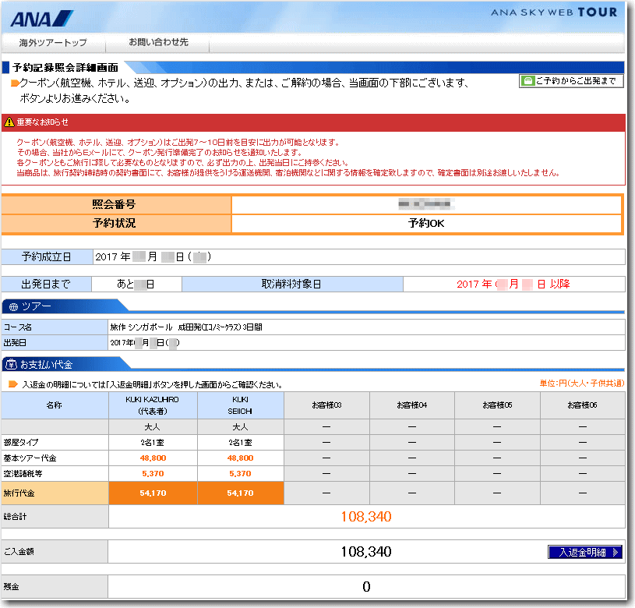Click the ANA logo
This screenshot has height=608, width=635.
[x=42, y=19]
